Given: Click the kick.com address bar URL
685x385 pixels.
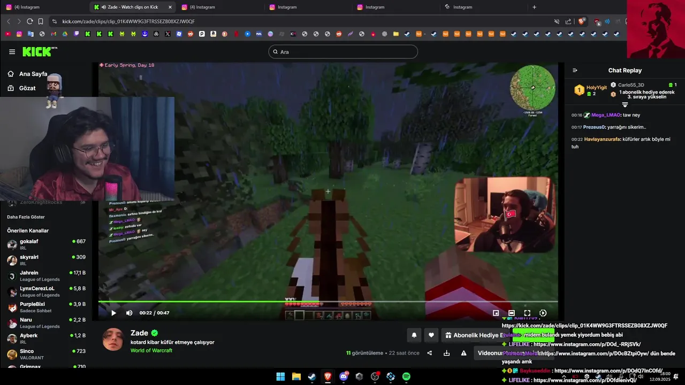Looking at the screenshot, I should click(128, 21).
